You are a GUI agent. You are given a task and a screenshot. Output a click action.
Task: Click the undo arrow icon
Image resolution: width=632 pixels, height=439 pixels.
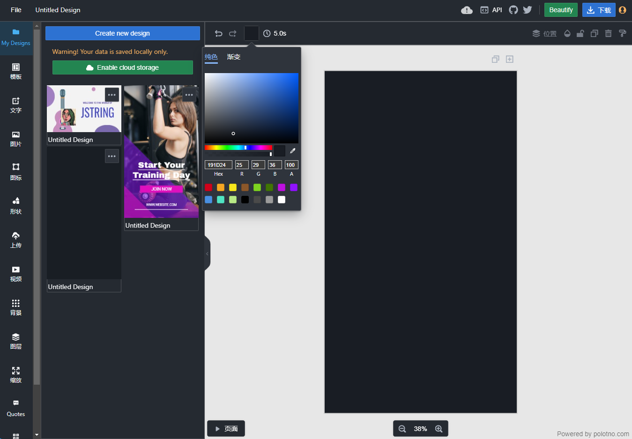(218, 33)
